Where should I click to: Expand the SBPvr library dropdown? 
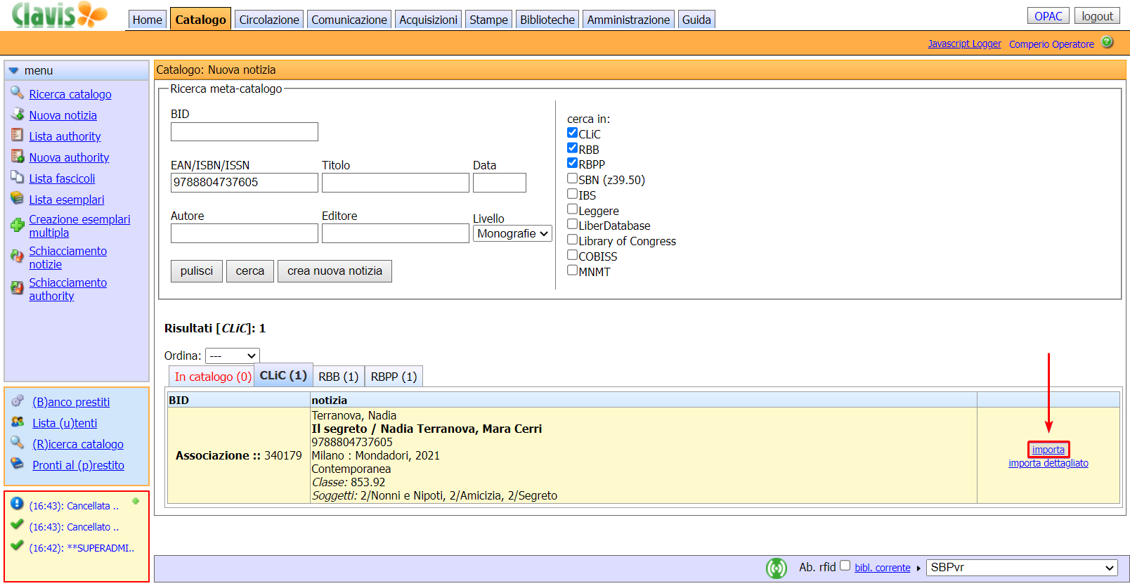click(1022, 568)
